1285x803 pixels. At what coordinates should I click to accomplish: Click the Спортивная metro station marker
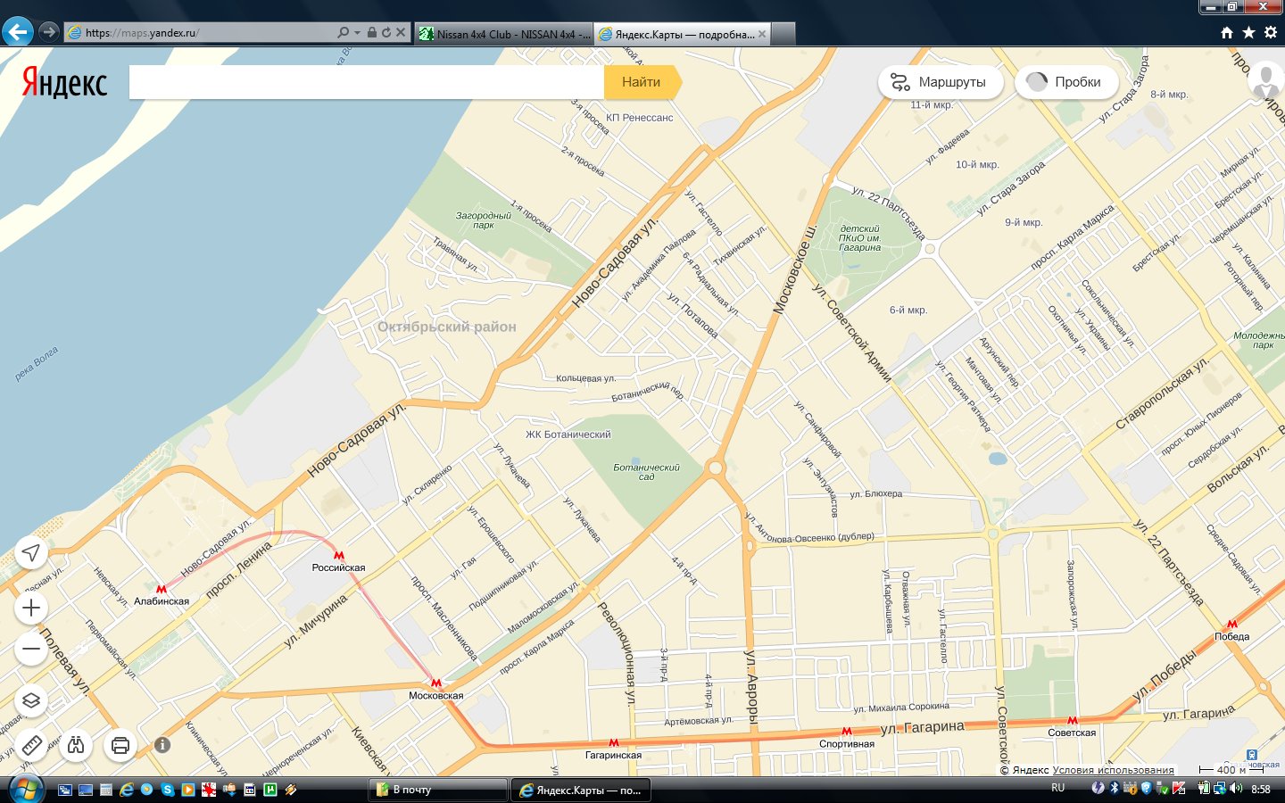pyautogui.click(x=846, y=732)
